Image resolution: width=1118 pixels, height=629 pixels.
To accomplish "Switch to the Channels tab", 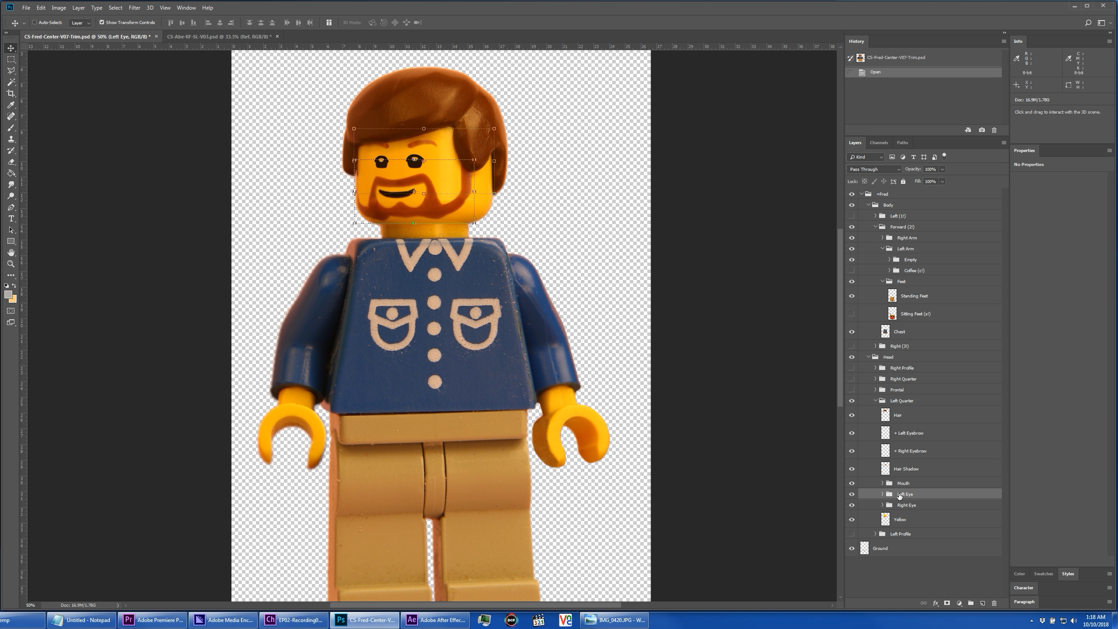I will (x=878, y=143).
